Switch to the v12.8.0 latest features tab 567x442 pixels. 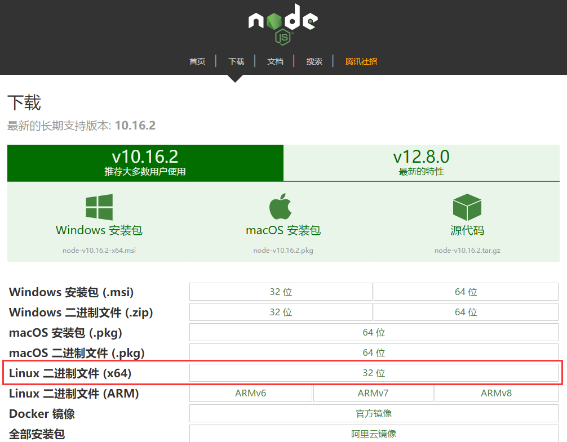(x=421, y=163)
